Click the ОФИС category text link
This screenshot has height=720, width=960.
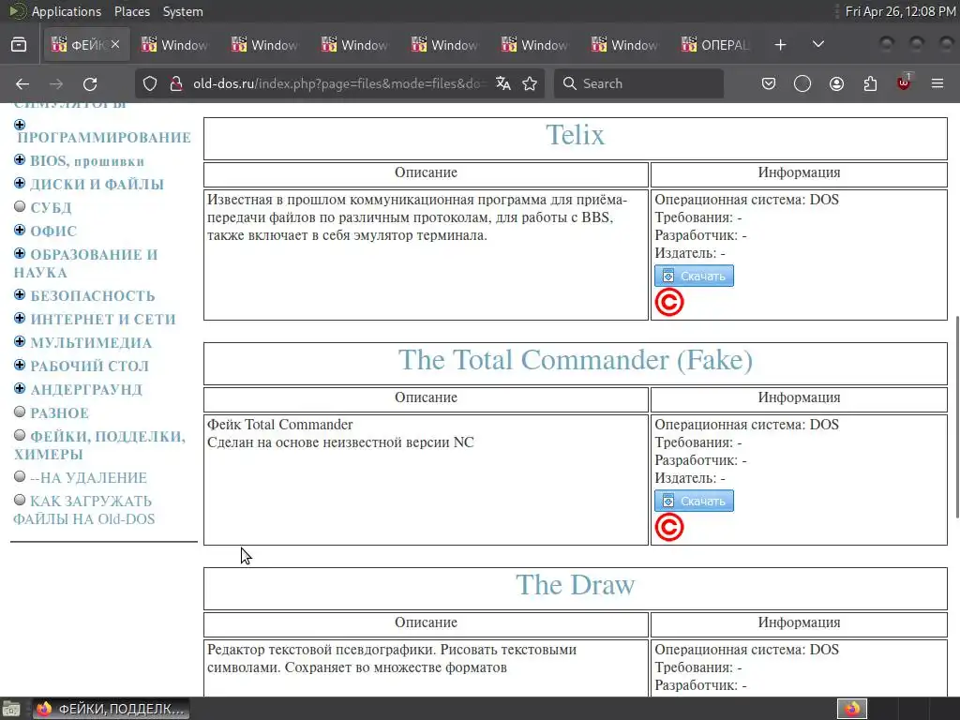coord(53,232)
